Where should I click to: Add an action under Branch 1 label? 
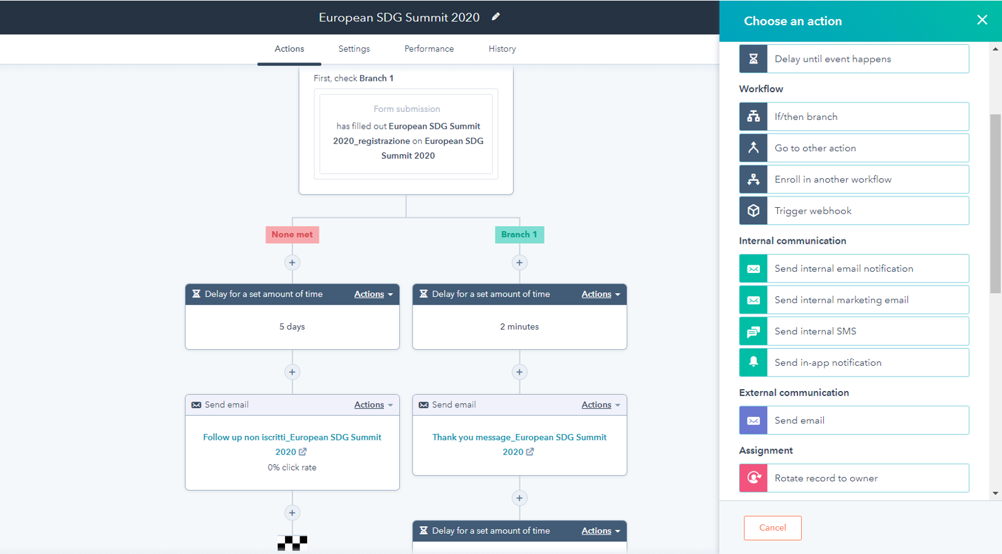(x=519, y=263)
